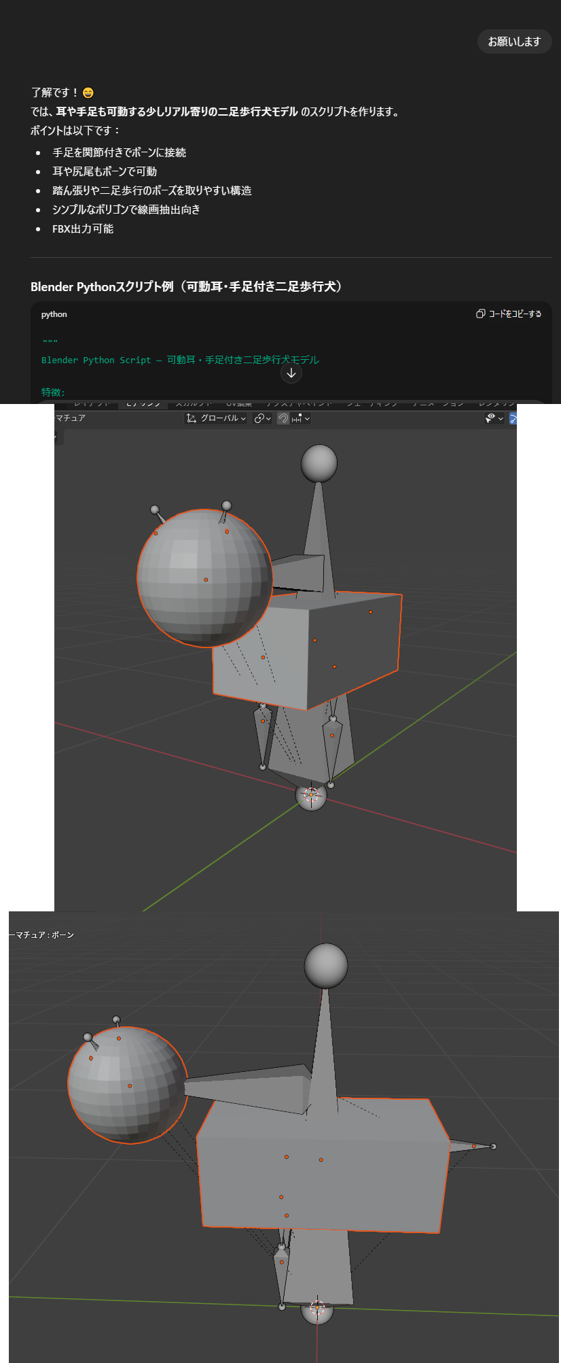Expand the pivot point dropdown
The width and height of the screenshot is (561, 1363).
click(262, 418)
